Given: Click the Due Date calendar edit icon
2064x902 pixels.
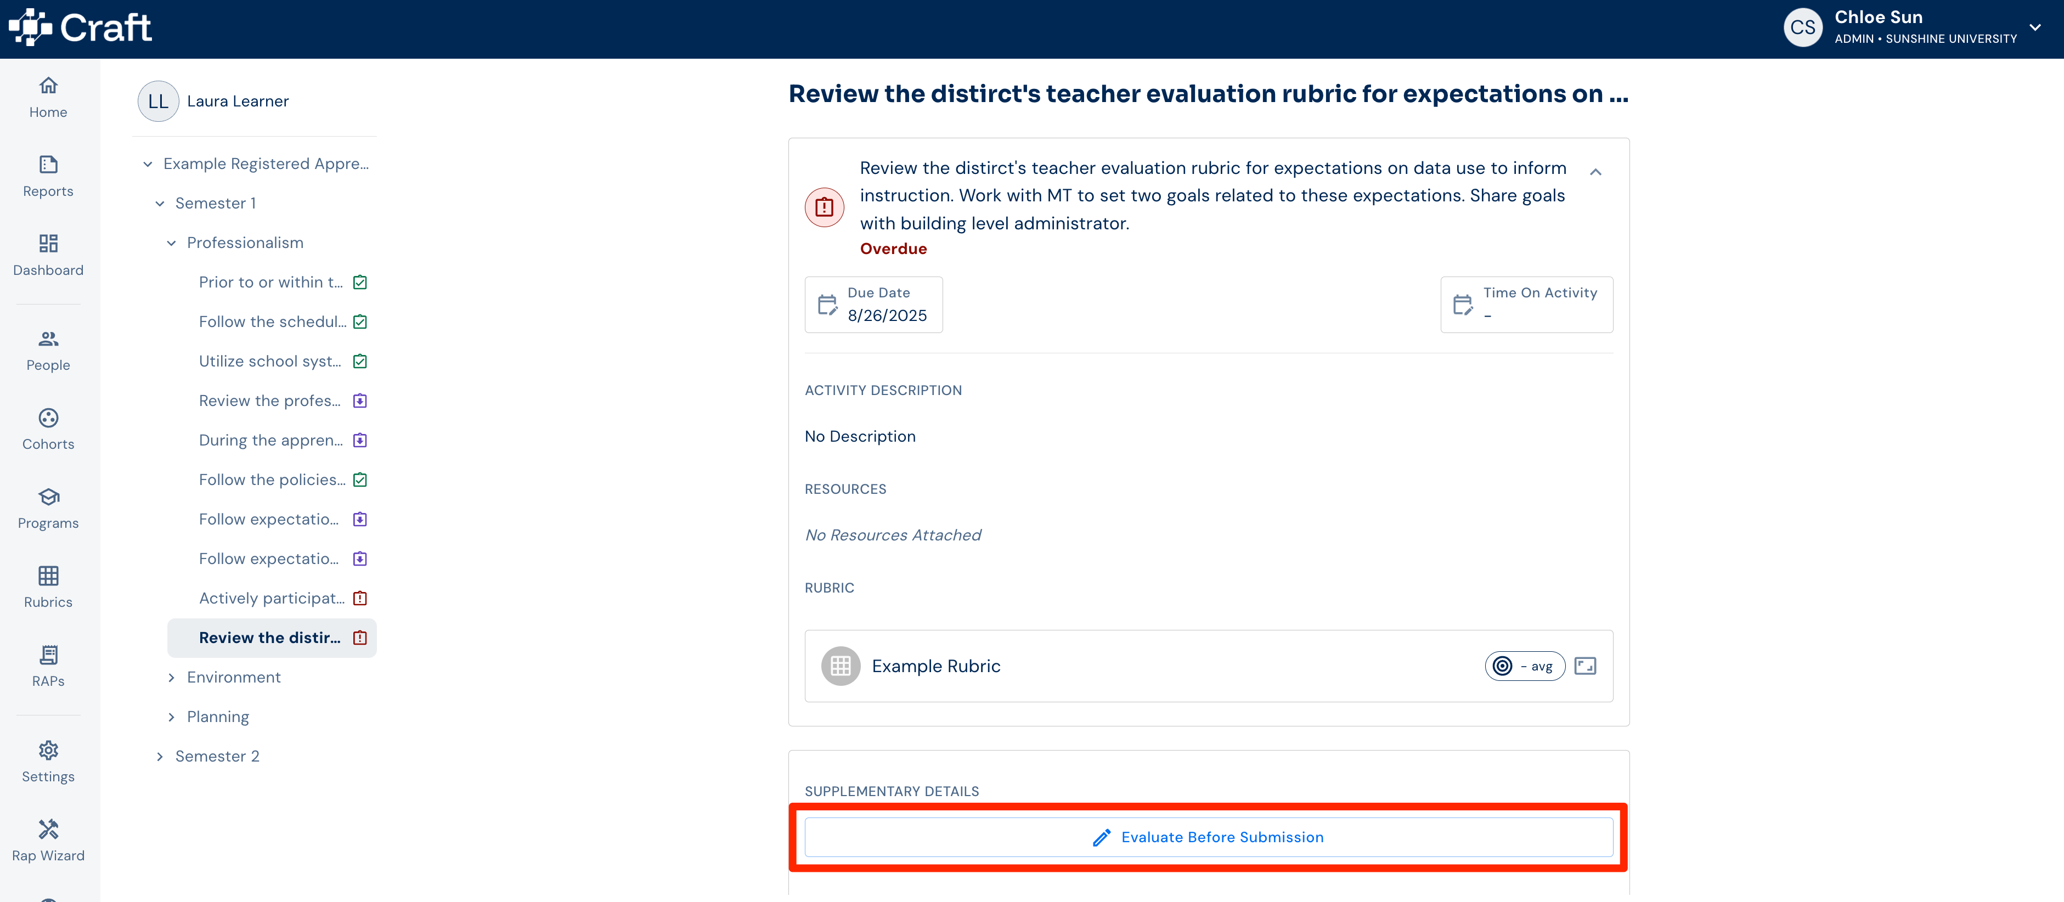Looking at the screenshot, I should coord(827,305).
